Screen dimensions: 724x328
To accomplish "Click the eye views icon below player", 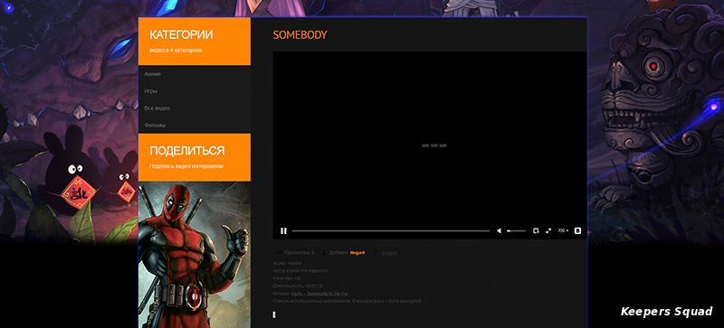I will (x=279, y=253).
